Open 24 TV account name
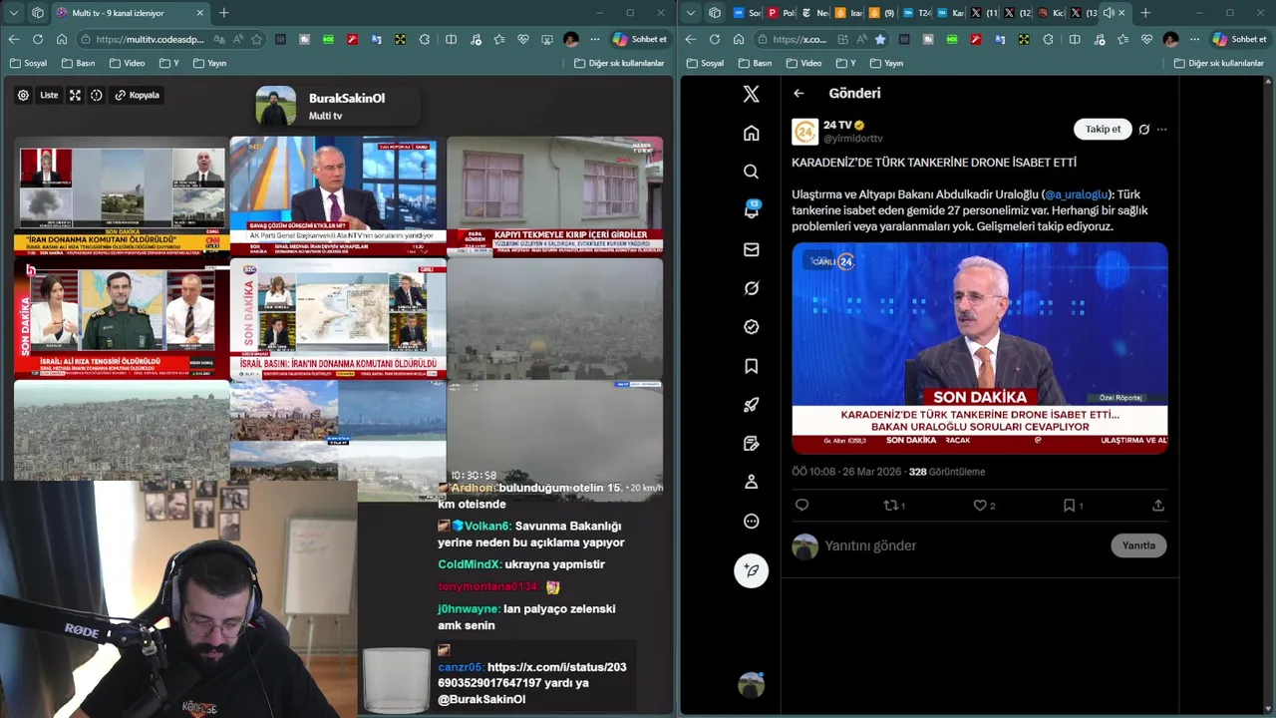The width and height of the screenshot is (1276, 718). [837, 125]
